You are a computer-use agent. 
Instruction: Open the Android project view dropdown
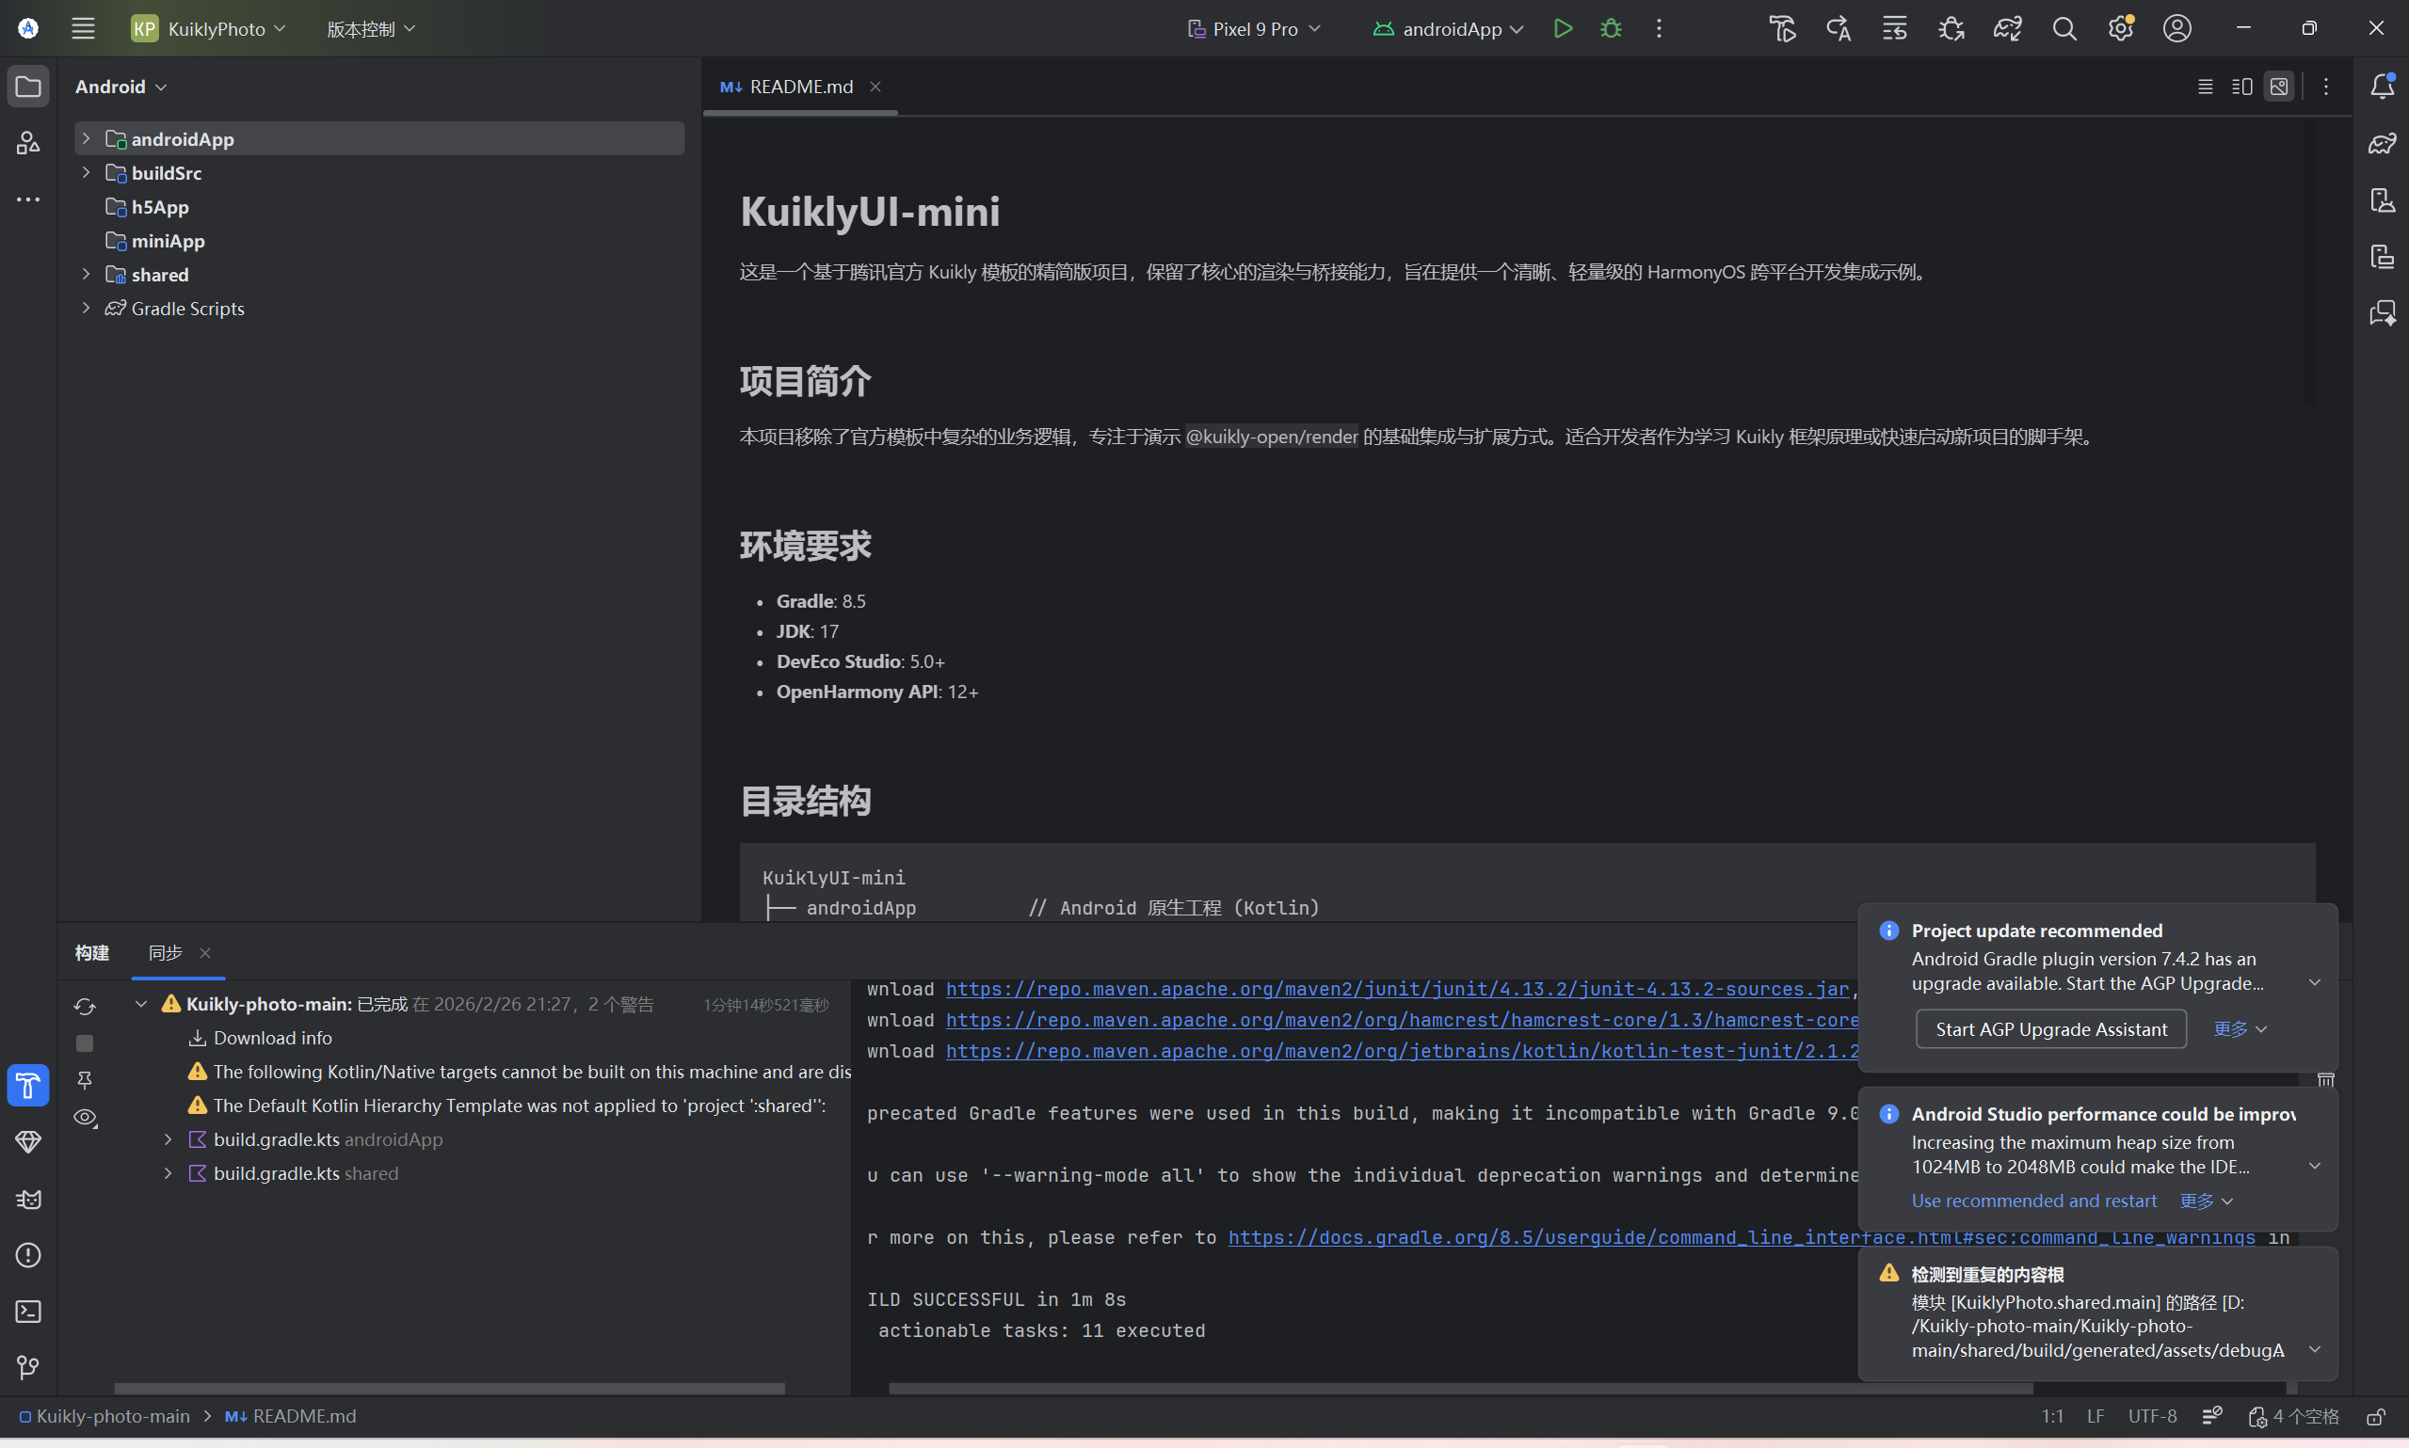click(121, 87)
